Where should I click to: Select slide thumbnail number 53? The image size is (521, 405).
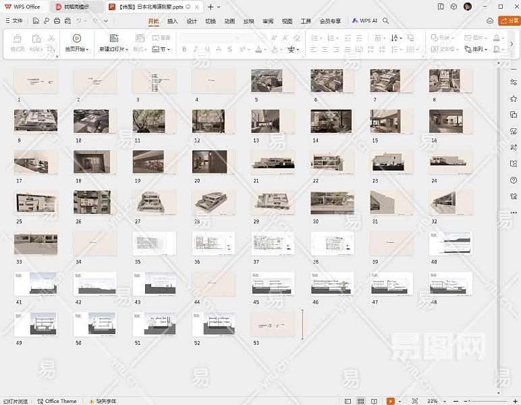point(273,324)
